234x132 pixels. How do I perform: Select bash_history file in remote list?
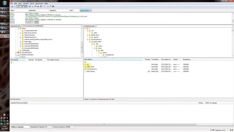point(91,71)
